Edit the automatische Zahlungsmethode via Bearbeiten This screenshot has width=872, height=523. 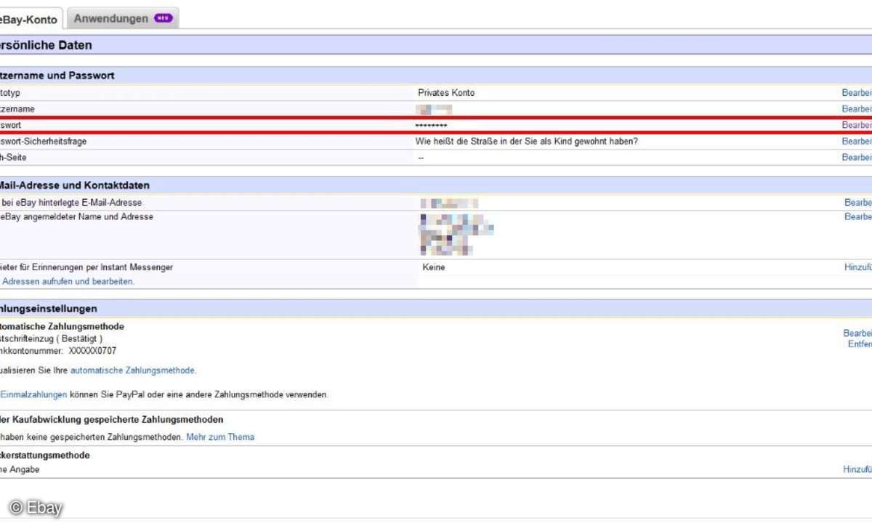(857, 333)
